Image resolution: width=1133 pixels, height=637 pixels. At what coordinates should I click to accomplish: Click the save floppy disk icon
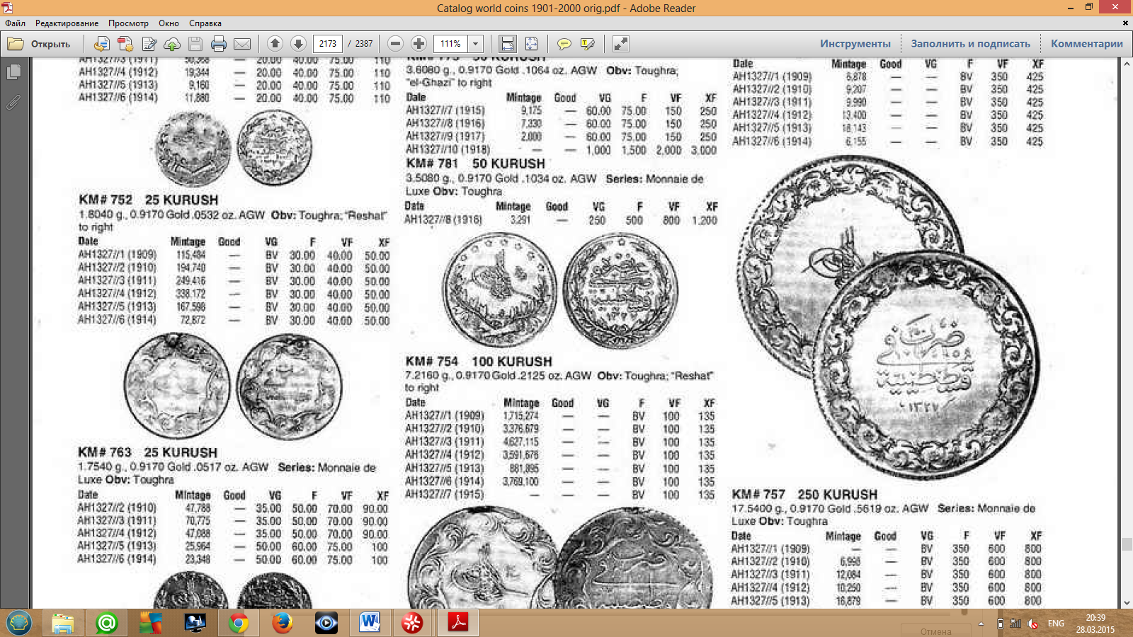click(195, 44)
